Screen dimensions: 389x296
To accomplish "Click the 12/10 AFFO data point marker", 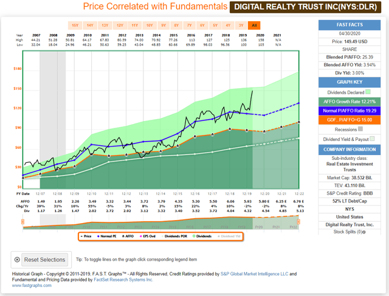I will (91, 154).
